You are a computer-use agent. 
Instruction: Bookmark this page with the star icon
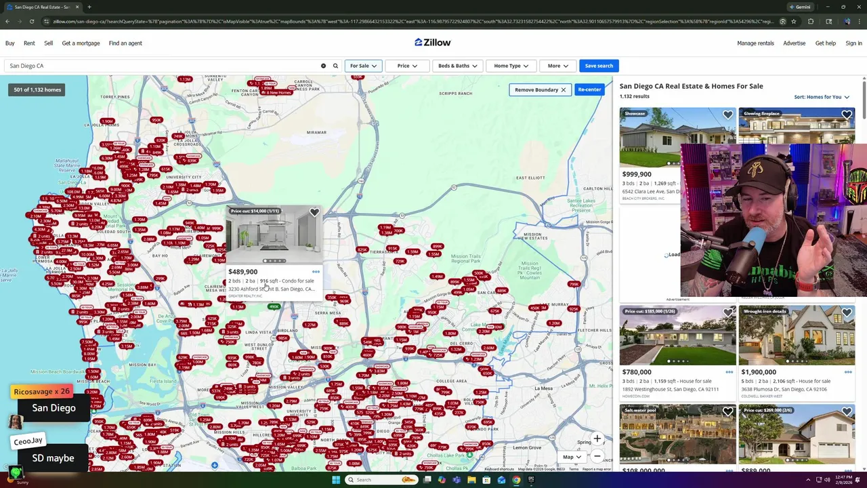pyautogui.click(x=793, y=22)
